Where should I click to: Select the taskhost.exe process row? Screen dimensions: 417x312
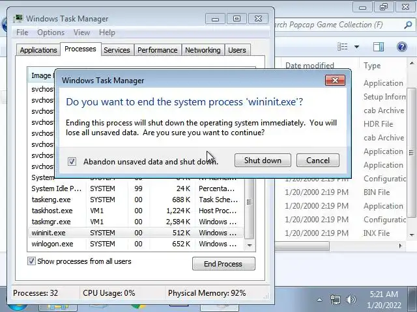(136, 211)
